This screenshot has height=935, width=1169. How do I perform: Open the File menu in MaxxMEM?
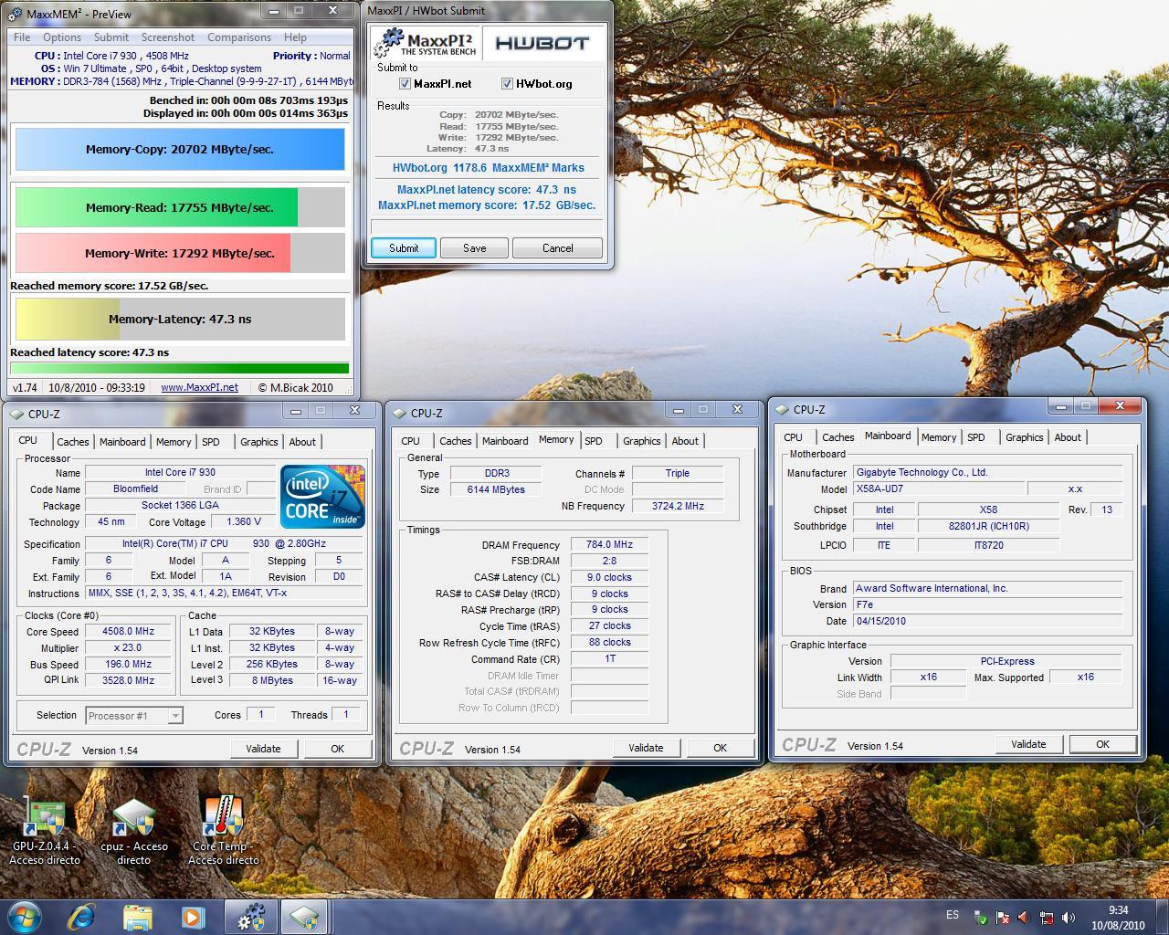pos(22,37)
